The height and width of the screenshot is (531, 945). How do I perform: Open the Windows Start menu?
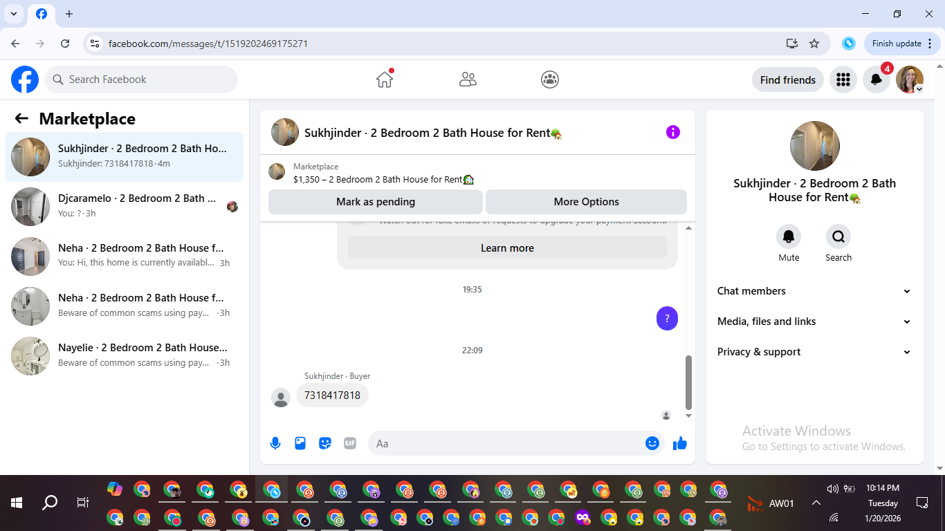click(17, 503)
